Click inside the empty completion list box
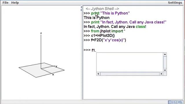185x104 pixels. (x=130, y=62)
